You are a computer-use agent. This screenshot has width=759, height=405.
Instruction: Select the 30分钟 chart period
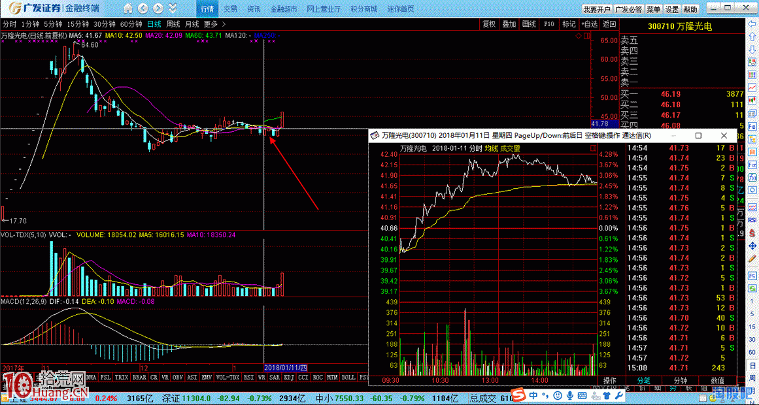104,24
